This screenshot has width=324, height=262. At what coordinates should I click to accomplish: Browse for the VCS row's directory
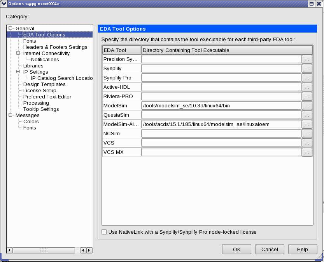coord(307,143)
